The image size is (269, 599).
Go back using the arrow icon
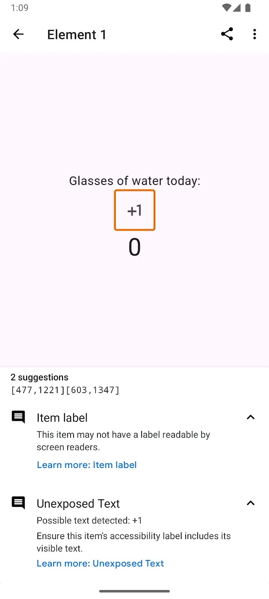(18, 34)
